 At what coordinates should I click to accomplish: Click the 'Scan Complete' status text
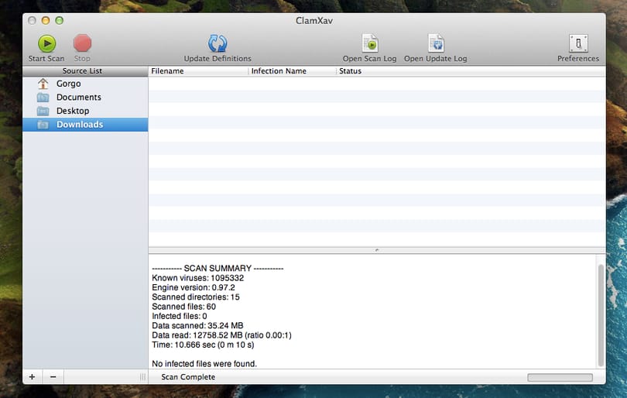click(x=188, y=377)
